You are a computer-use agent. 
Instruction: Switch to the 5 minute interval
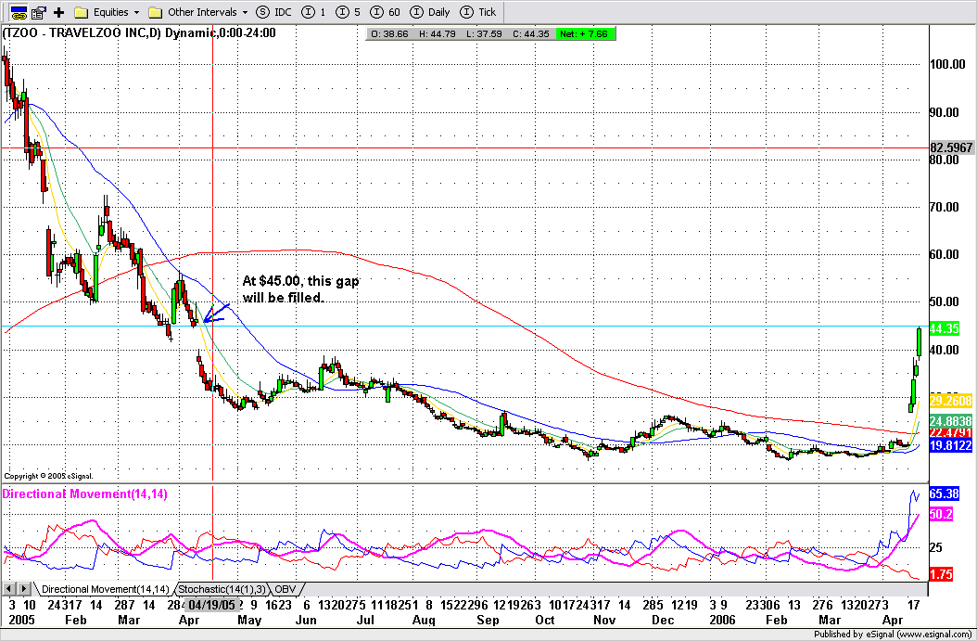click(x=348, y=12)
